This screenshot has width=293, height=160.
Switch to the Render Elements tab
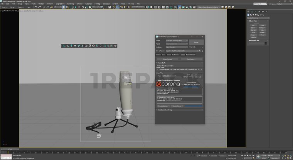(x=191, y=55)
